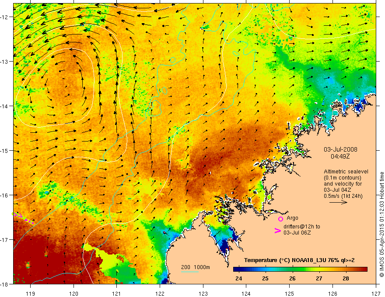Image resolution: width=385 pixels, height=297 pixels.
Task: Click the longitude axis label '125'
Action: point(290,294)
